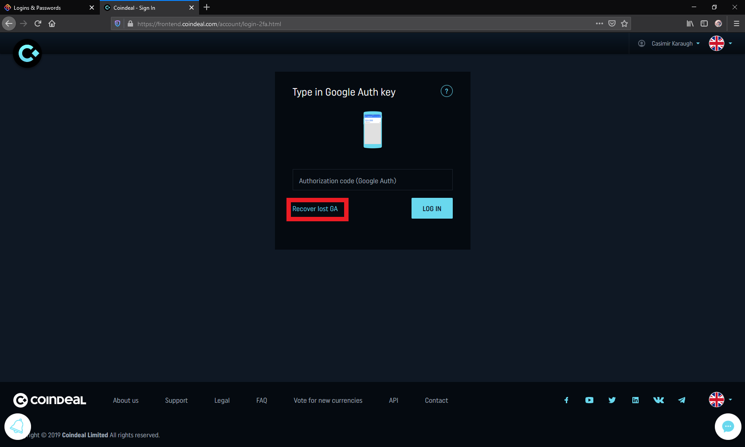The image size is (745, 447).
Task: Open the Legal footer link
Action: tap(222, 401)
